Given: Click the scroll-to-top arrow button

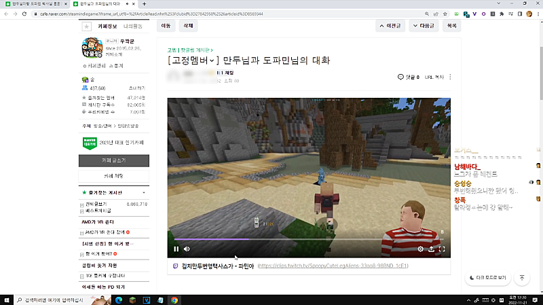Looking at the screenshot, I should pyautogui.click(x=521, y=278).
